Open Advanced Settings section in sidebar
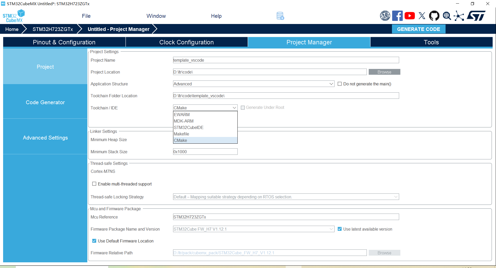 coord(45,137)
